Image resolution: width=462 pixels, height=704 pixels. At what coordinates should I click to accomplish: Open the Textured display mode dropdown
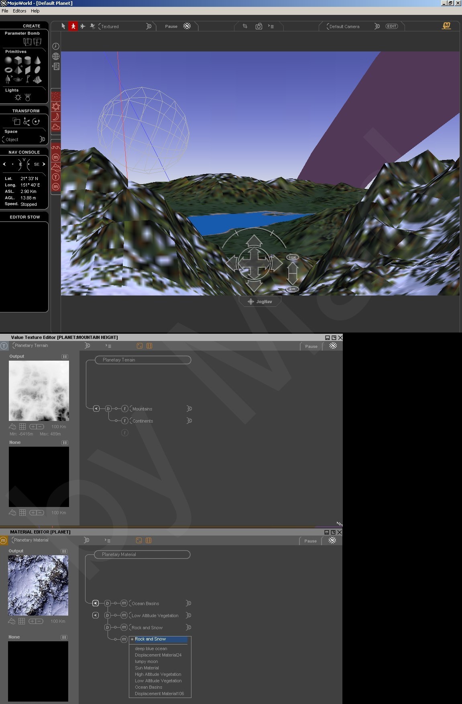tap(125, 27)
